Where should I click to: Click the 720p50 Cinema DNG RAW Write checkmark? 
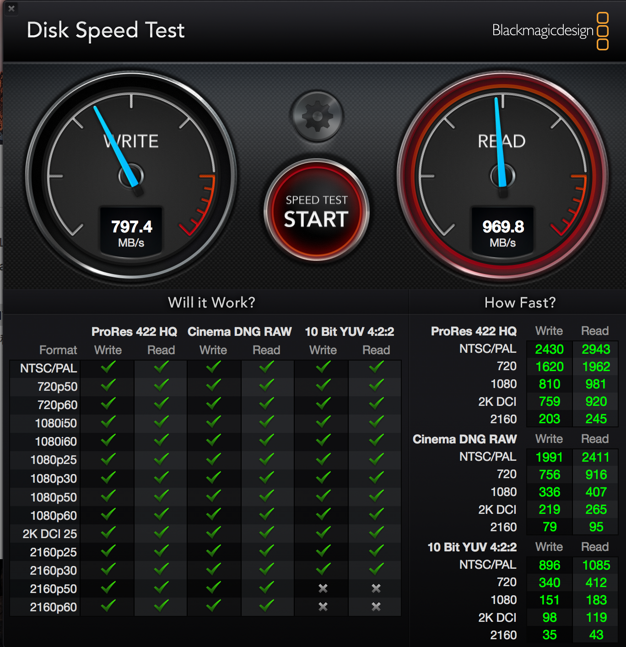pos(214,385)
